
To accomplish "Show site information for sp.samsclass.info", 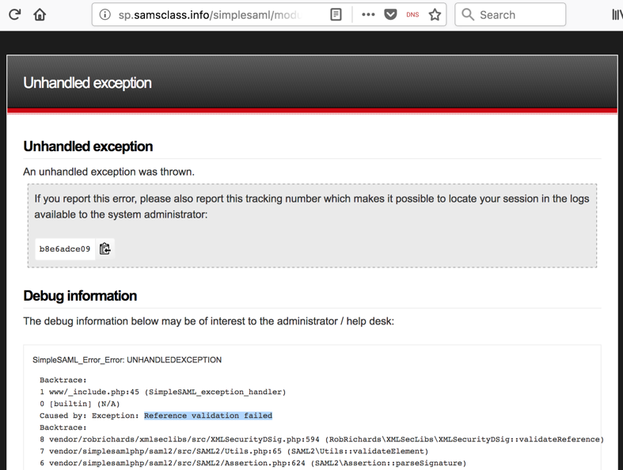I will [104, 14].
